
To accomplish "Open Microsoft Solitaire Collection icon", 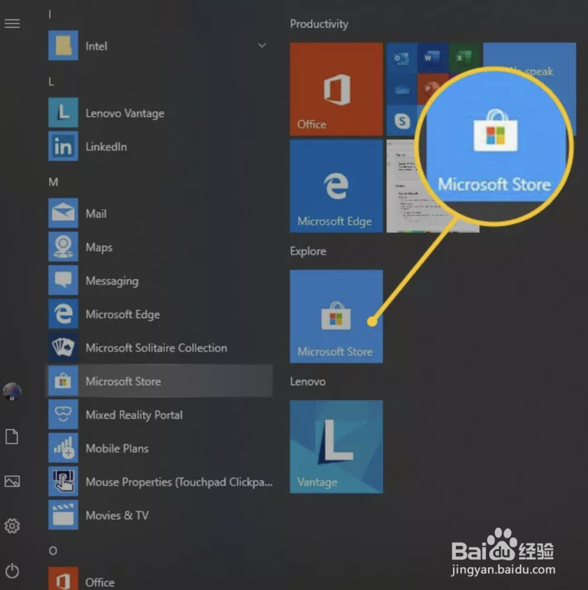I will point(63,347).
